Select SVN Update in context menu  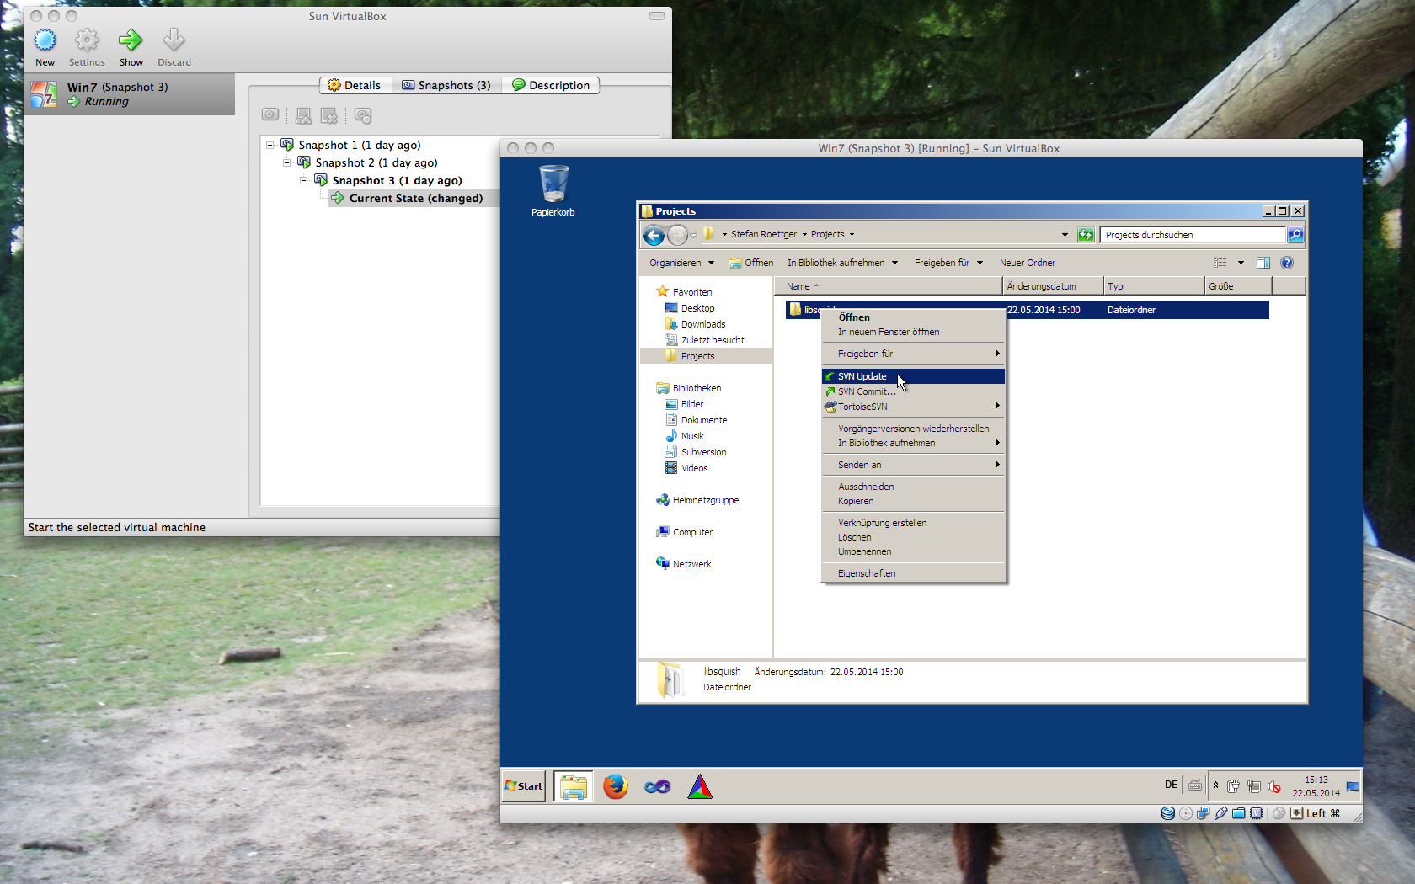(913, 376)
